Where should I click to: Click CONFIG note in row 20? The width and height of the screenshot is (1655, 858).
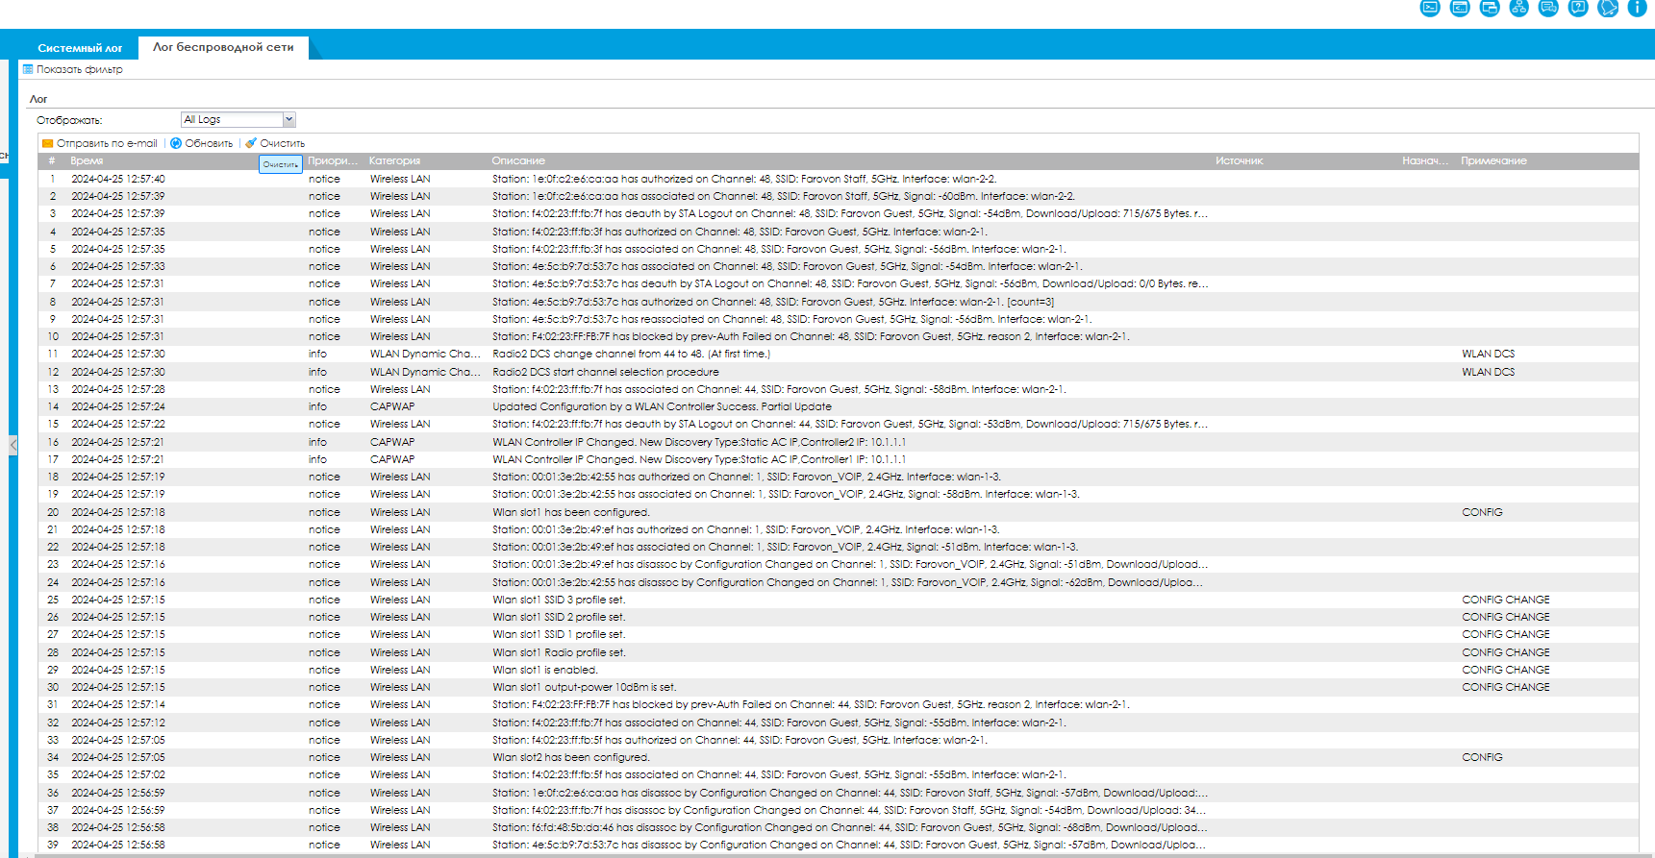1482,512
